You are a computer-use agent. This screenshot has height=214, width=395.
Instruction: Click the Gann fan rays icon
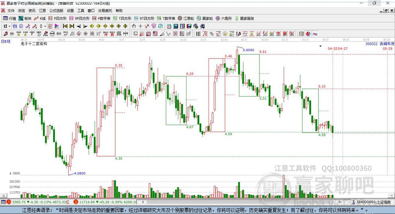tap(142, 34)
